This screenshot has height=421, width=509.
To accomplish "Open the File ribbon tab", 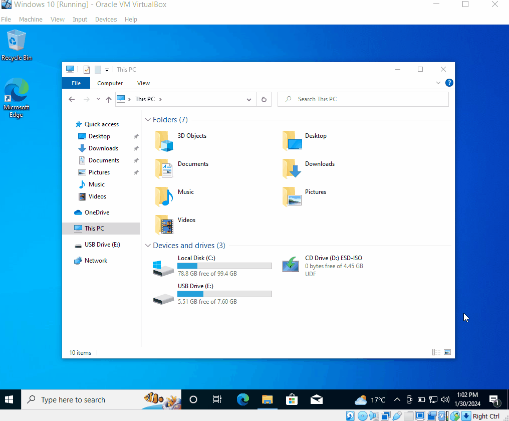I will click(x=76, y=83).
